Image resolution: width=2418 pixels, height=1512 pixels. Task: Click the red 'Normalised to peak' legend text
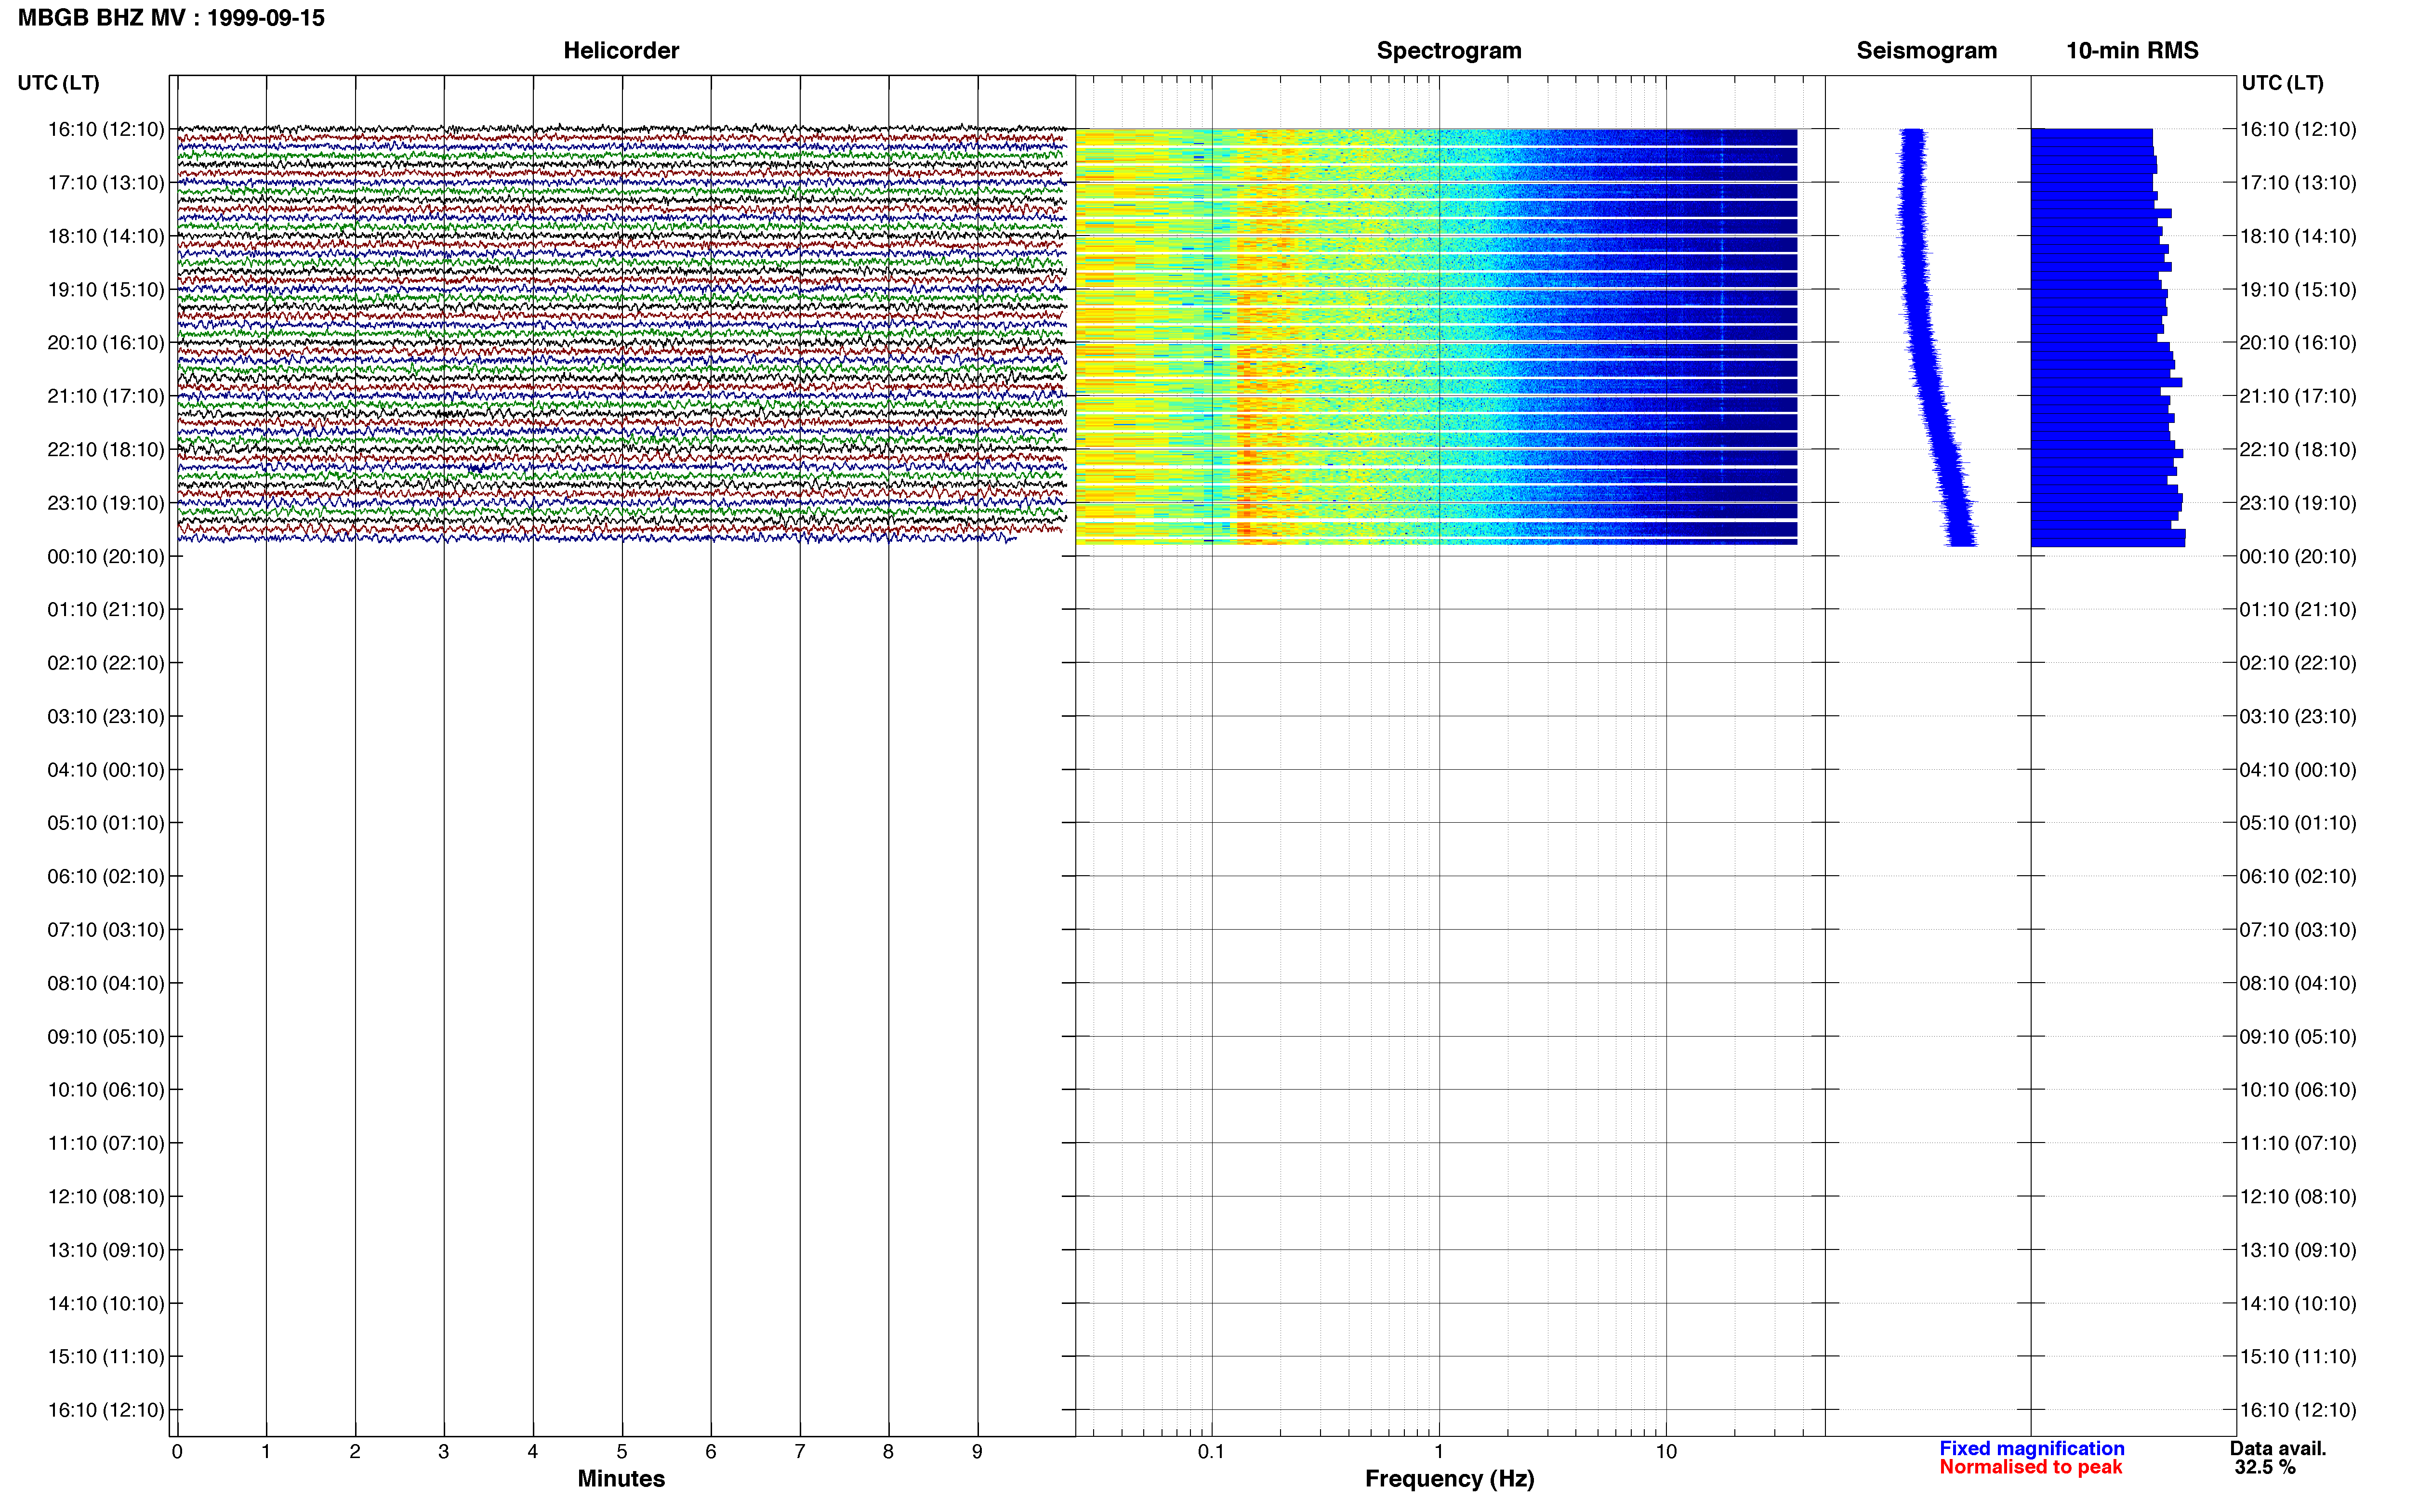(x=2030, y=1467)
